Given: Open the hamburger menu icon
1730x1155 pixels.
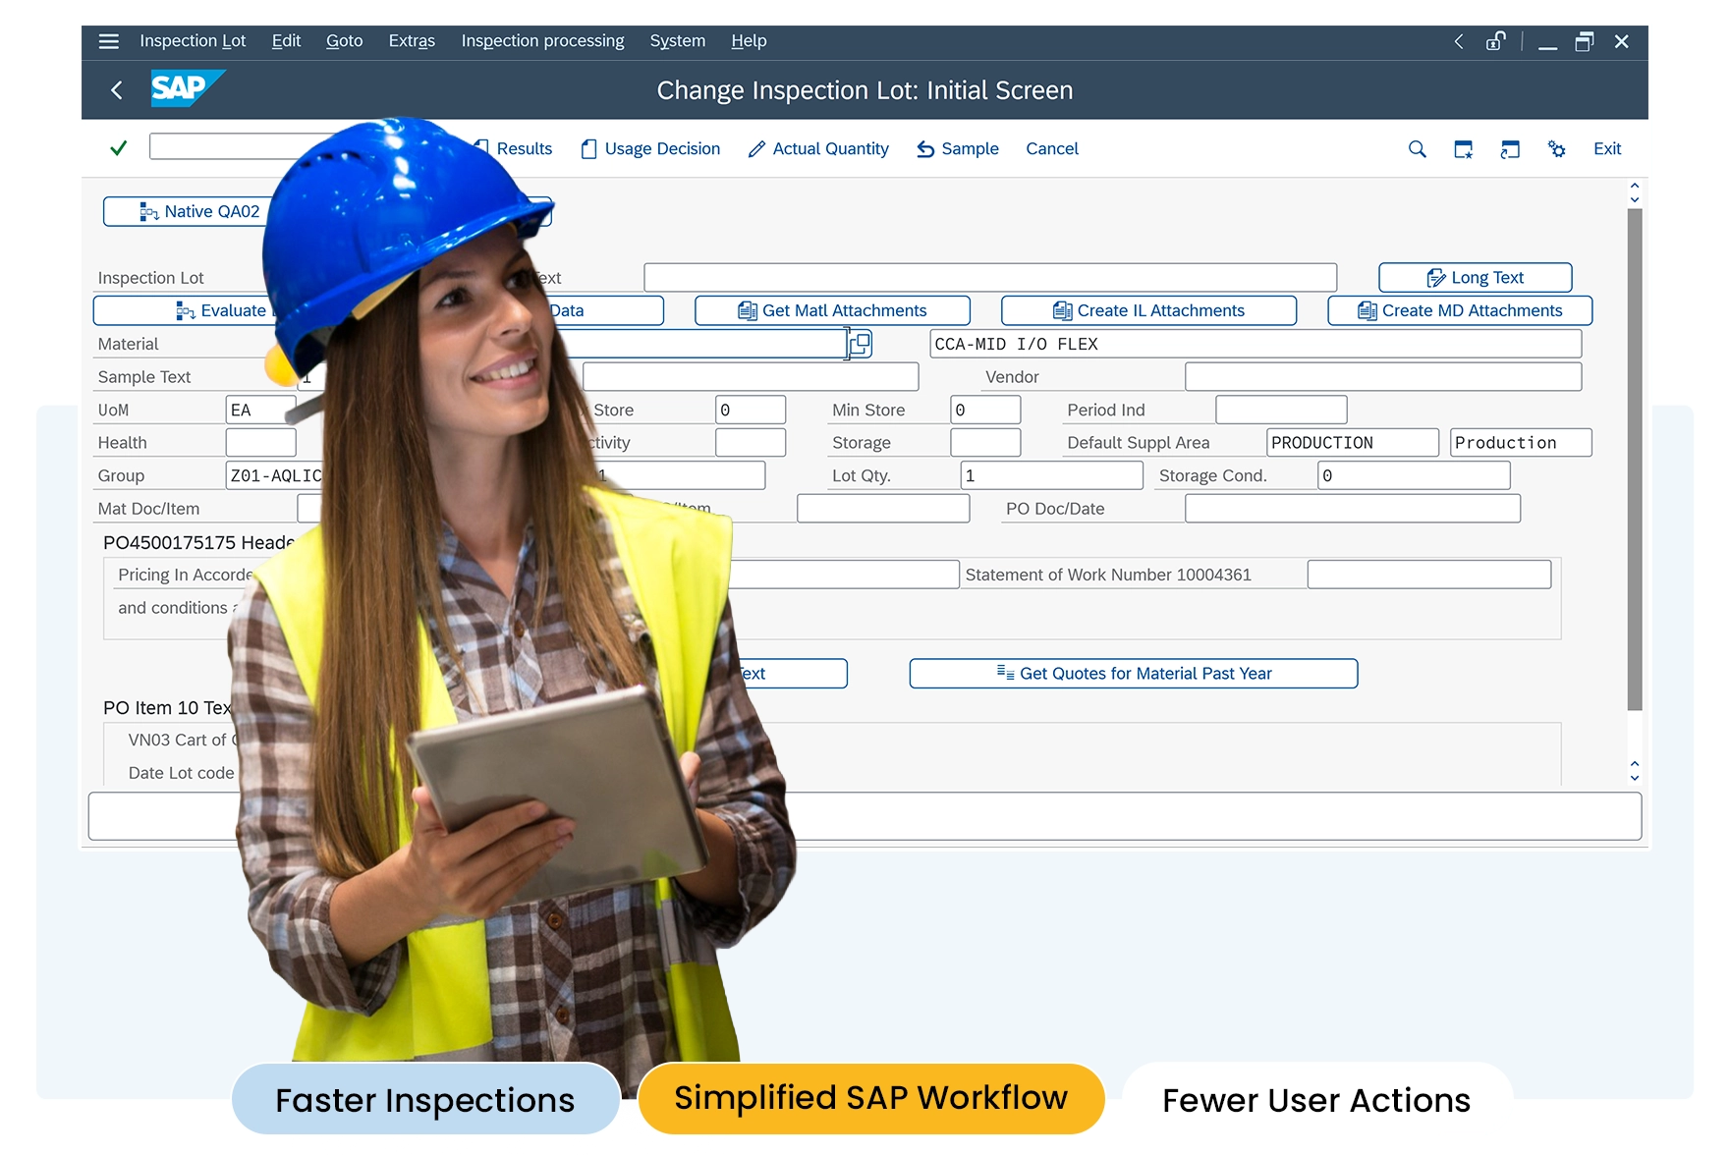Looking at the screenshot, I should point(109,41).
